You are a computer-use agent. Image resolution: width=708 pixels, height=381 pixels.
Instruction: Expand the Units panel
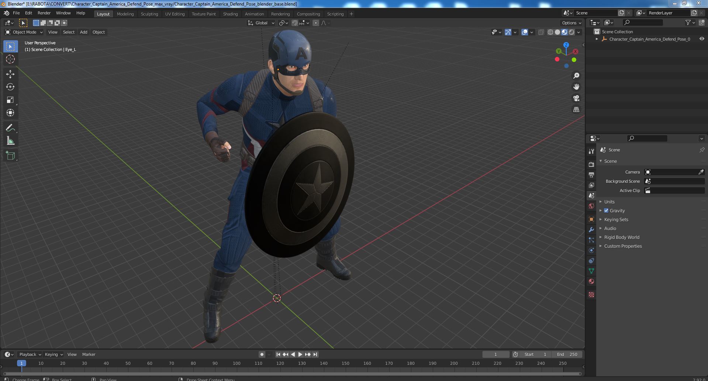pyautogui.click(x=609, y=202)
